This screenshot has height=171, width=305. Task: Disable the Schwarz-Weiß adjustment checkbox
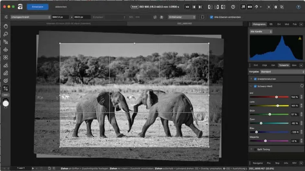tap(255, 87)
